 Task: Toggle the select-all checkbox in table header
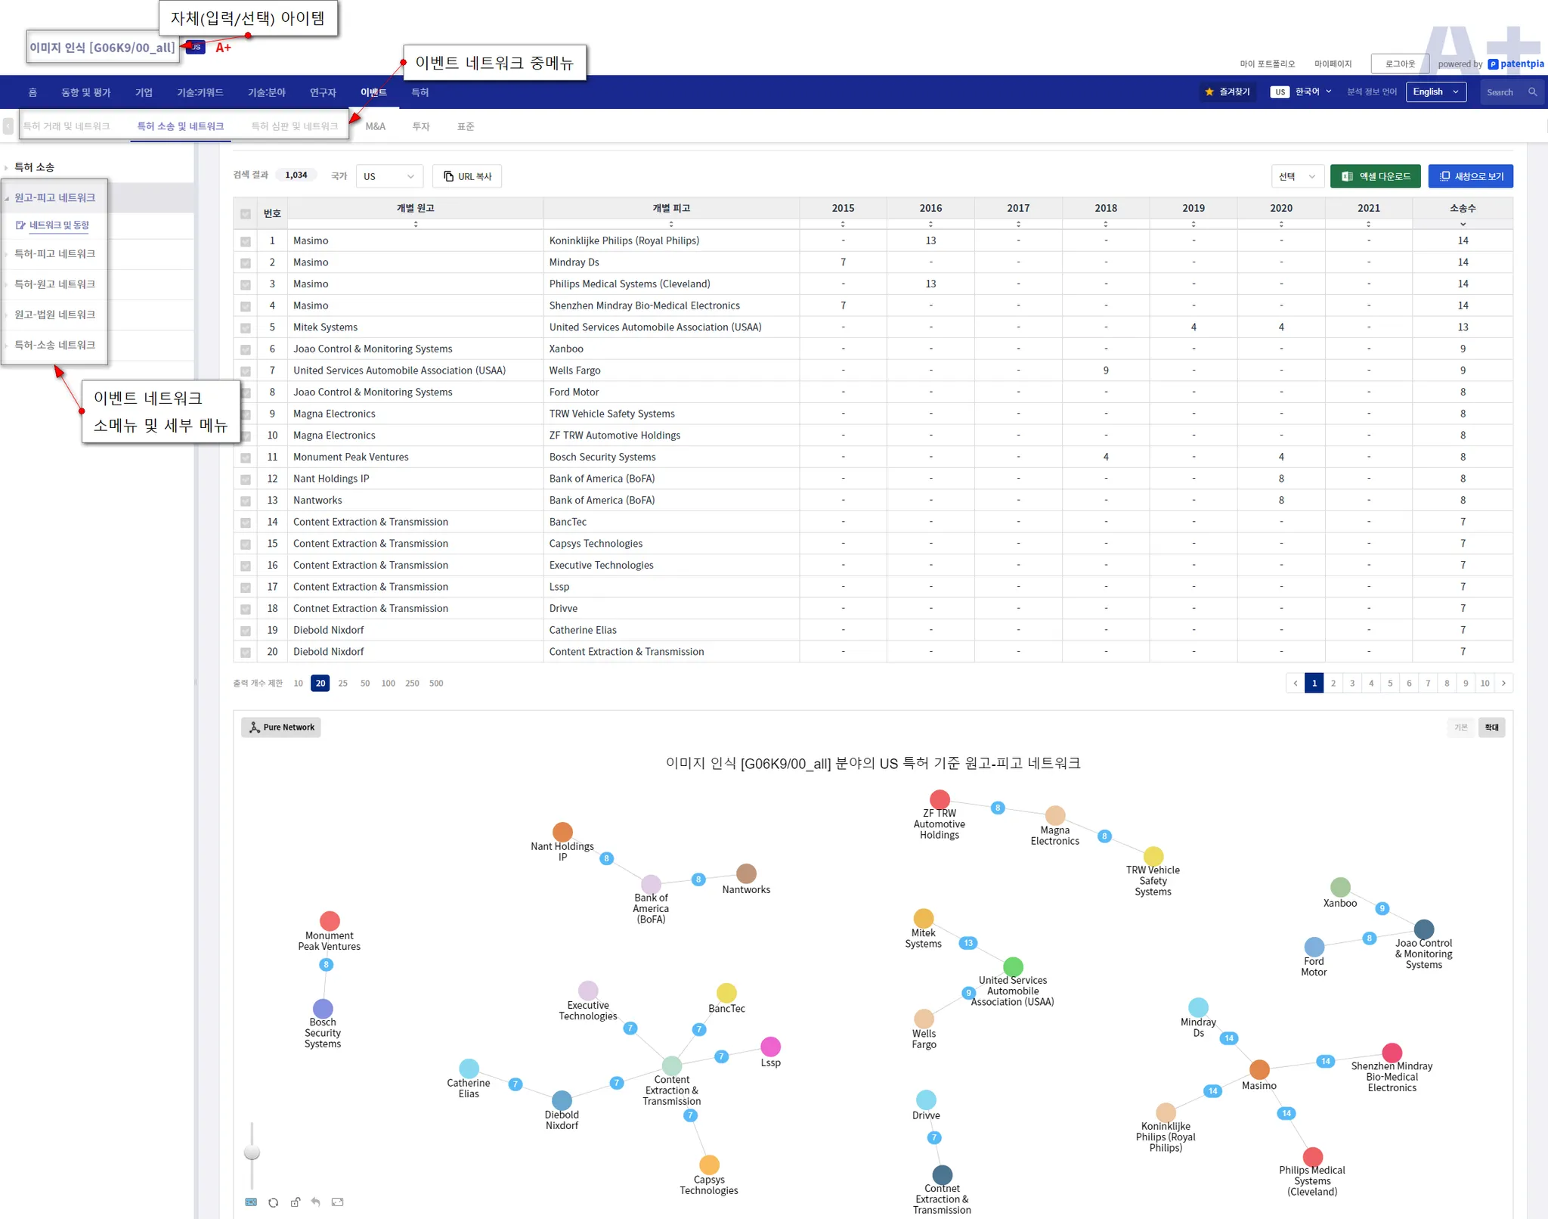246,214
